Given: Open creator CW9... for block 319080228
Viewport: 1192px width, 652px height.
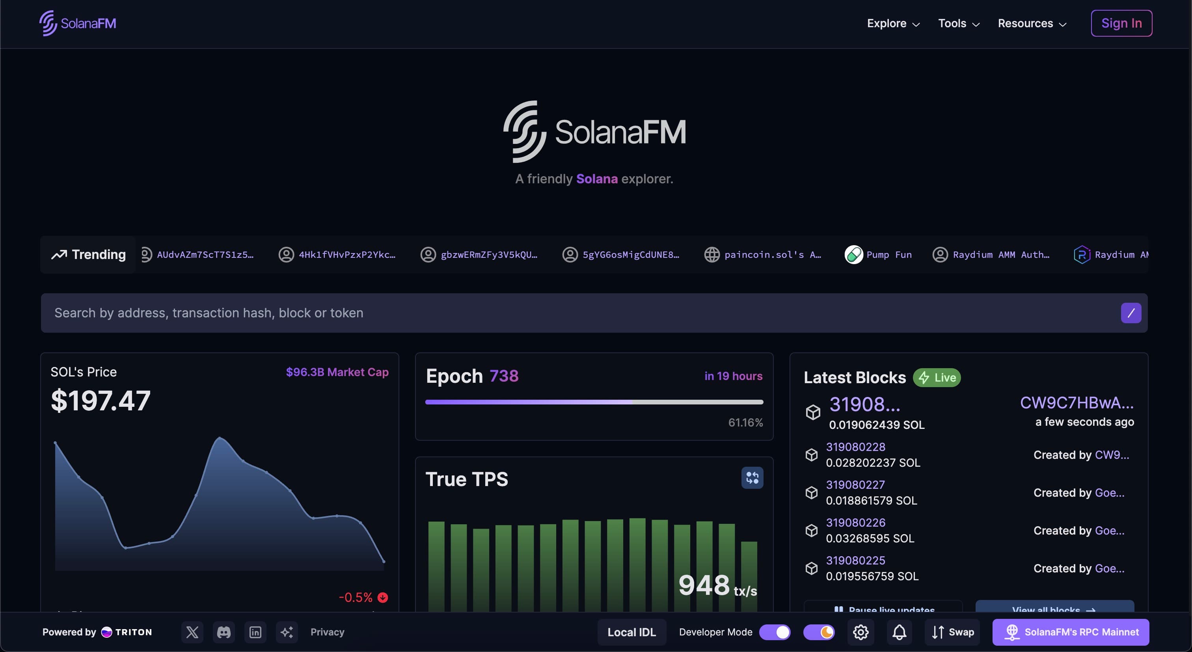Looking at the screenshot, I should [1112, 455].
